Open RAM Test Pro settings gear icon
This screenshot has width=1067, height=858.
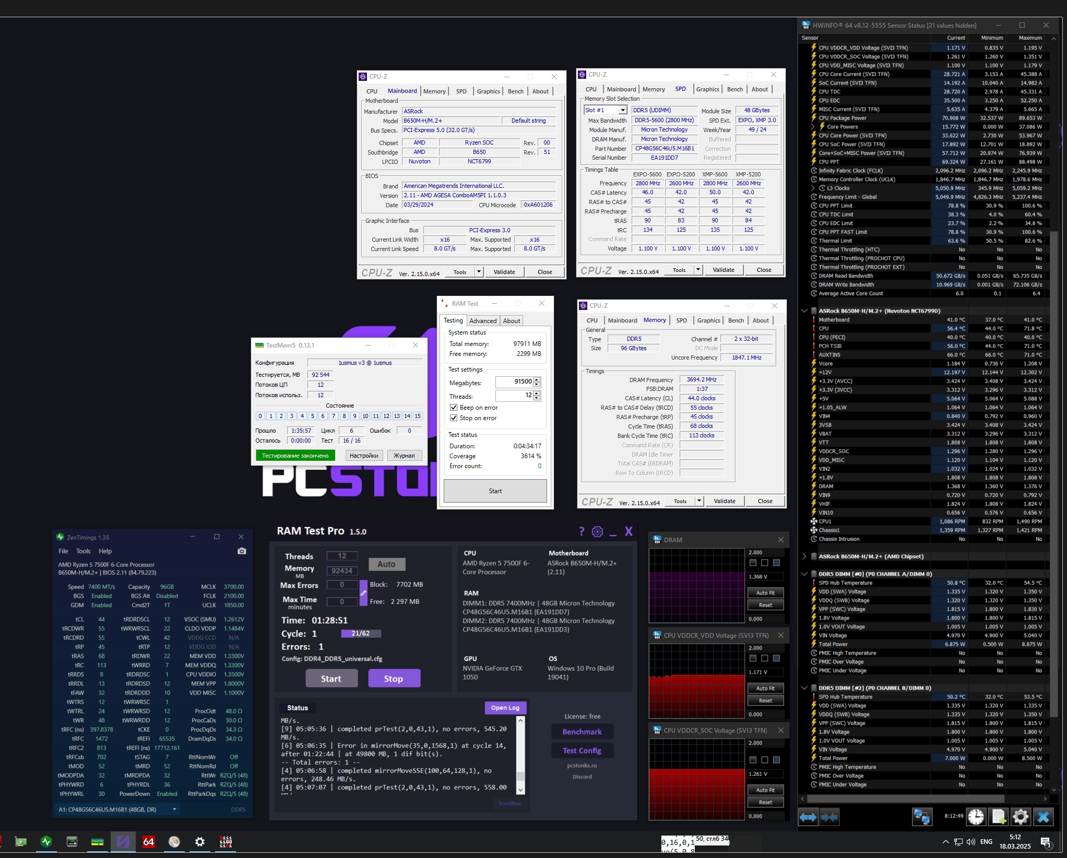coord(597,531)
